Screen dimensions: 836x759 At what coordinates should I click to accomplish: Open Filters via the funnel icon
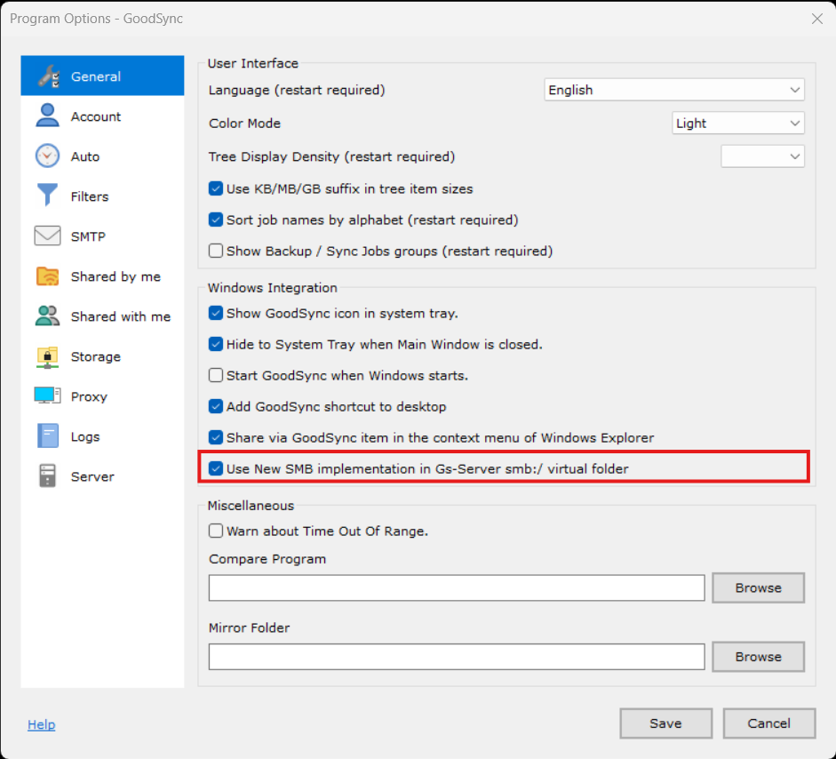point(47,196)
